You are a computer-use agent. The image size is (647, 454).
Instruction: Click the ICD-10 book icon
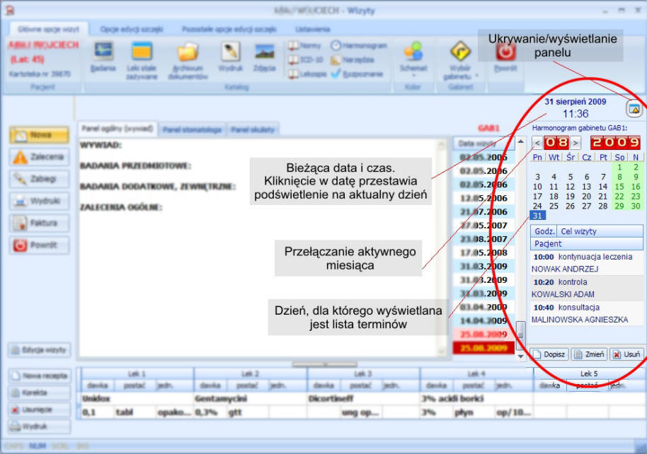click(x=294, y=60)
